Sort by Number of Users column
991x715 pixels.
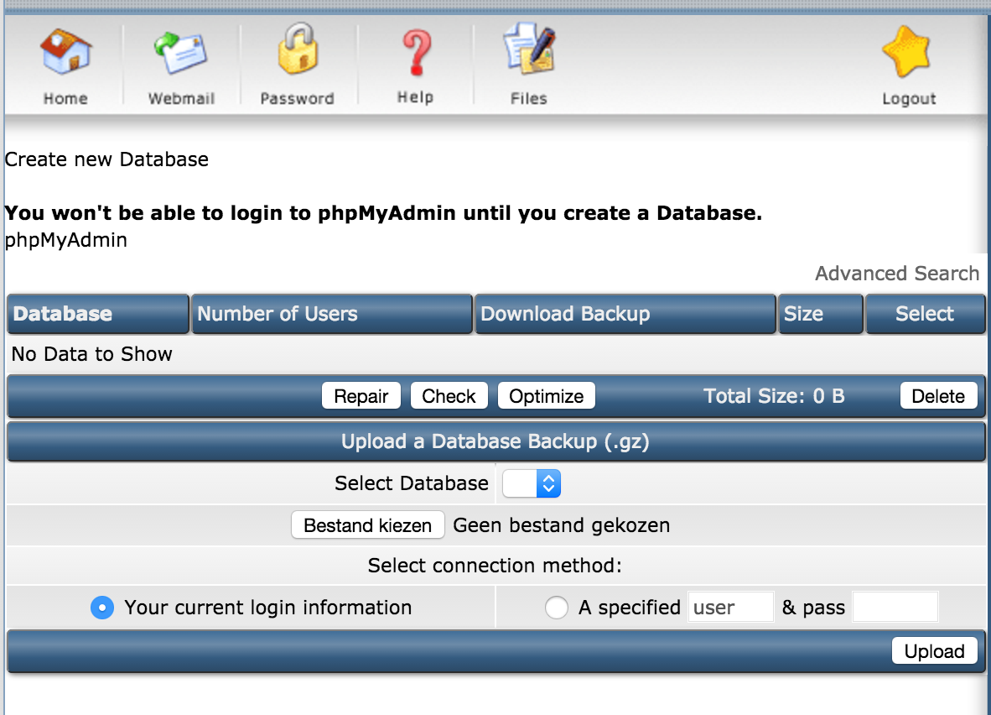(x=277, y=314)
